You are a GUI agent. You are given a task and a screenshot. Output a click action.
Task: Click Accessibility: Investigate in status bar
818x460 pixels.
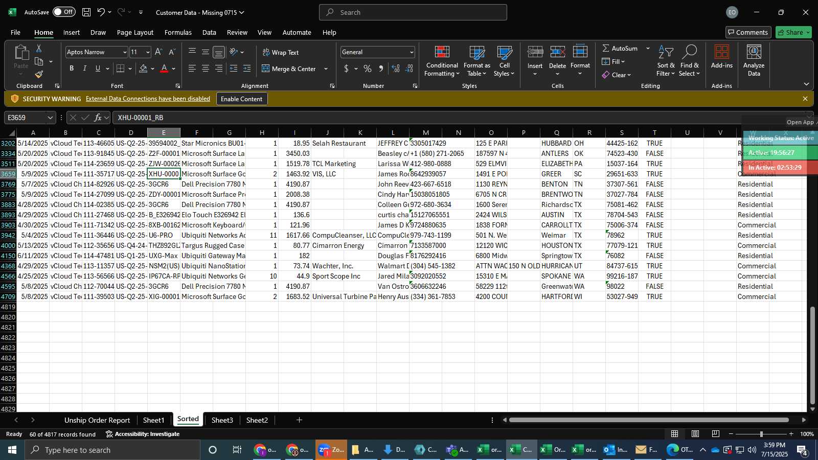click(143, 434)
